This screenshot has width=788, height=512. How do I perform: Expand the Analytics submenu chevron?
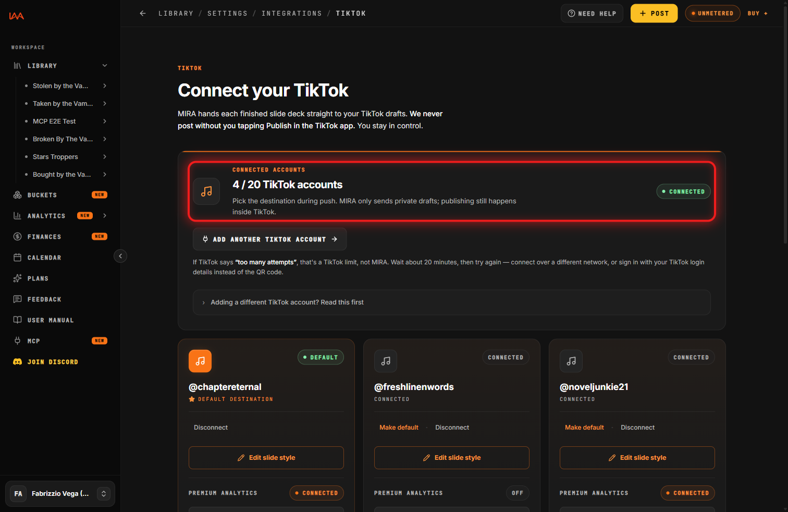[x=105, y=216]
